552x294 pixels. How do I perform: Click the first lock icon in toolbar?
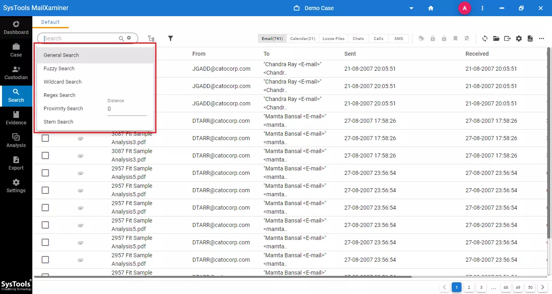tap(433, 38)
